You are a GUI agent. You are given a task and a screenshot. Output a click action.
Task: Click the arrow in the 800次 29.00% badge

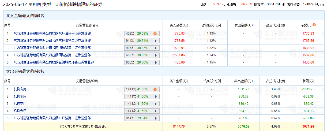(x=155, y=62)
